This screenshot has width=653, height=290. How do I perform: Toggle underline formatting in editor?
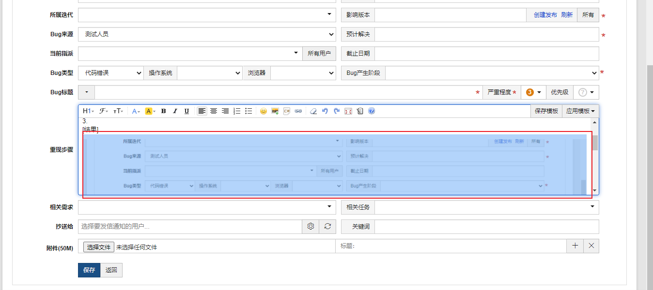click(187, 111)
